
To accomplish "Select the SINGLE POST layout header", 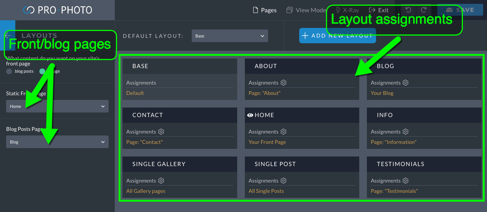I will point(302,164).
